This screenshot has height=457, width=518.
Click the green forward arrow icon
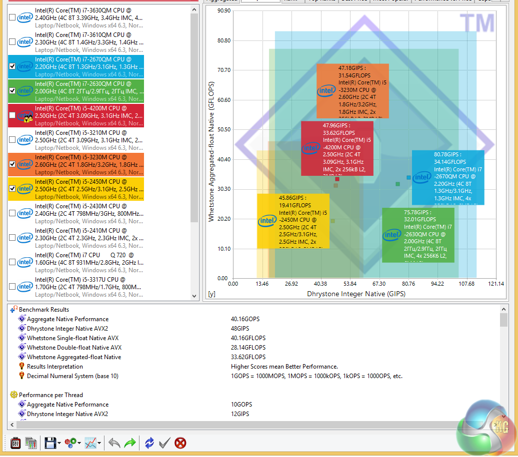(x=130, y=443)
